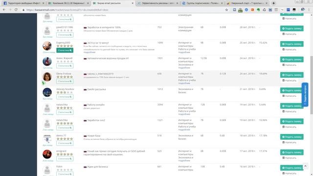The width and height of the screenshot is (313, 176).
Task: Write message to demis 77 via Написать
Action: click(x=289, y=142)
